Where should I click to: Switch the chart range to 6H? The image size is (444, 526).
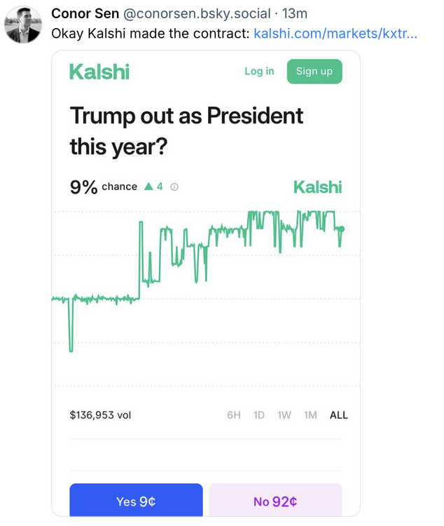click(234, 415)
